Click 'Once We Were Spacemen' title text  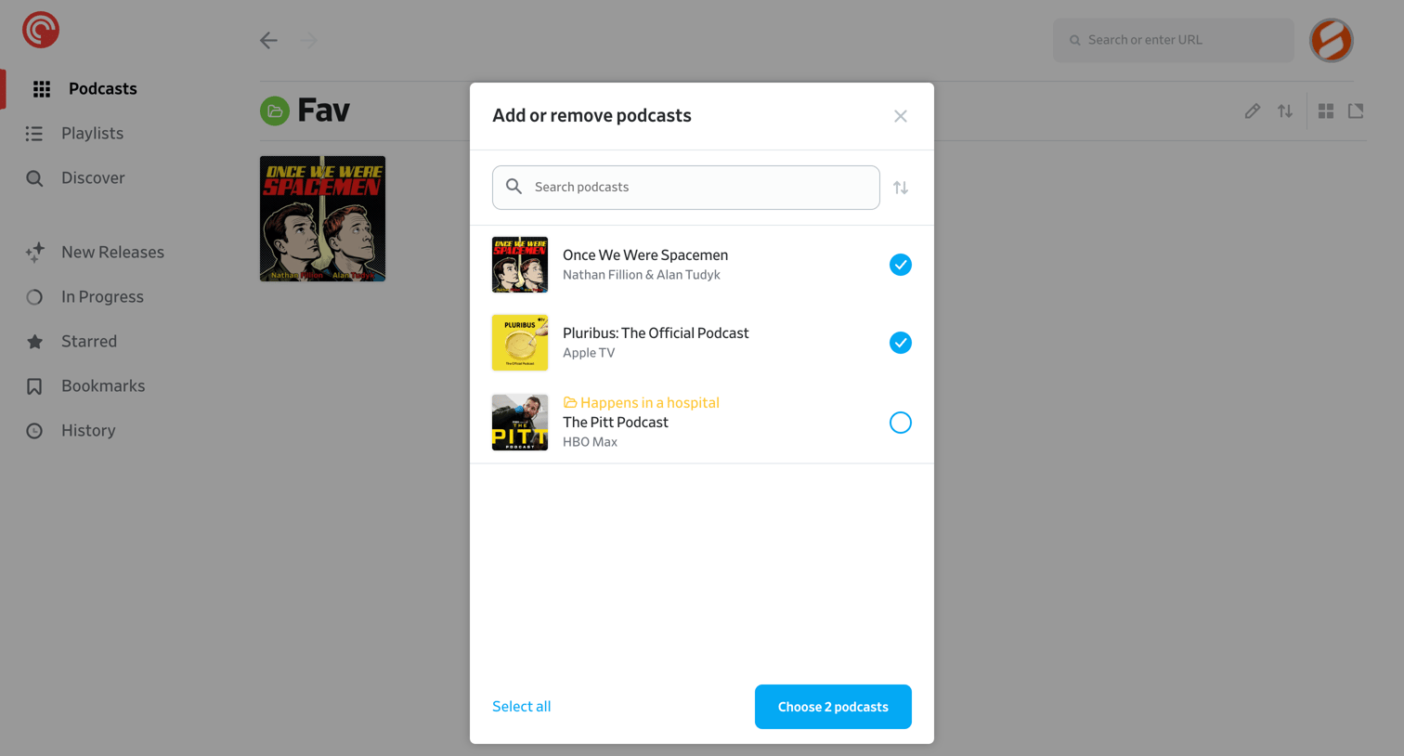(645, 255)
